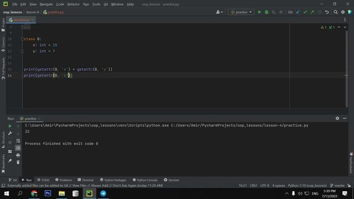Viewport: 354px width, 199px height.
Task: Update project via Git blue arrow
Action: pyautogui.click(x=298, y=12)
